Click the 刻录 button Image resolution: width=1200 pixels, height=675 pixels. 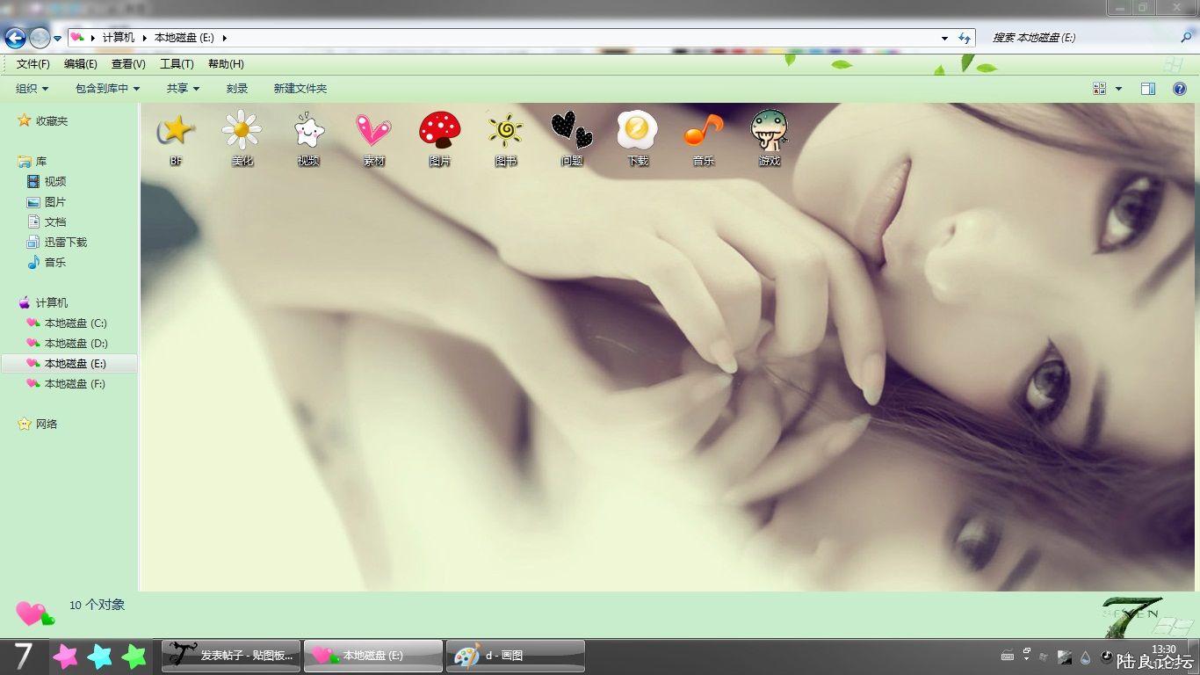[237, 89]
